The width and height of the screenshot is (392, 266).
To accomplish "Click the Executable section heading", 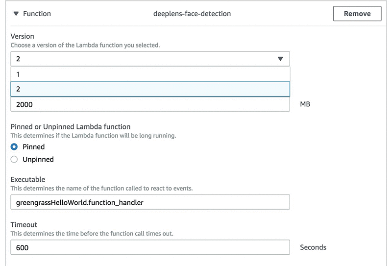I will 28,180.
